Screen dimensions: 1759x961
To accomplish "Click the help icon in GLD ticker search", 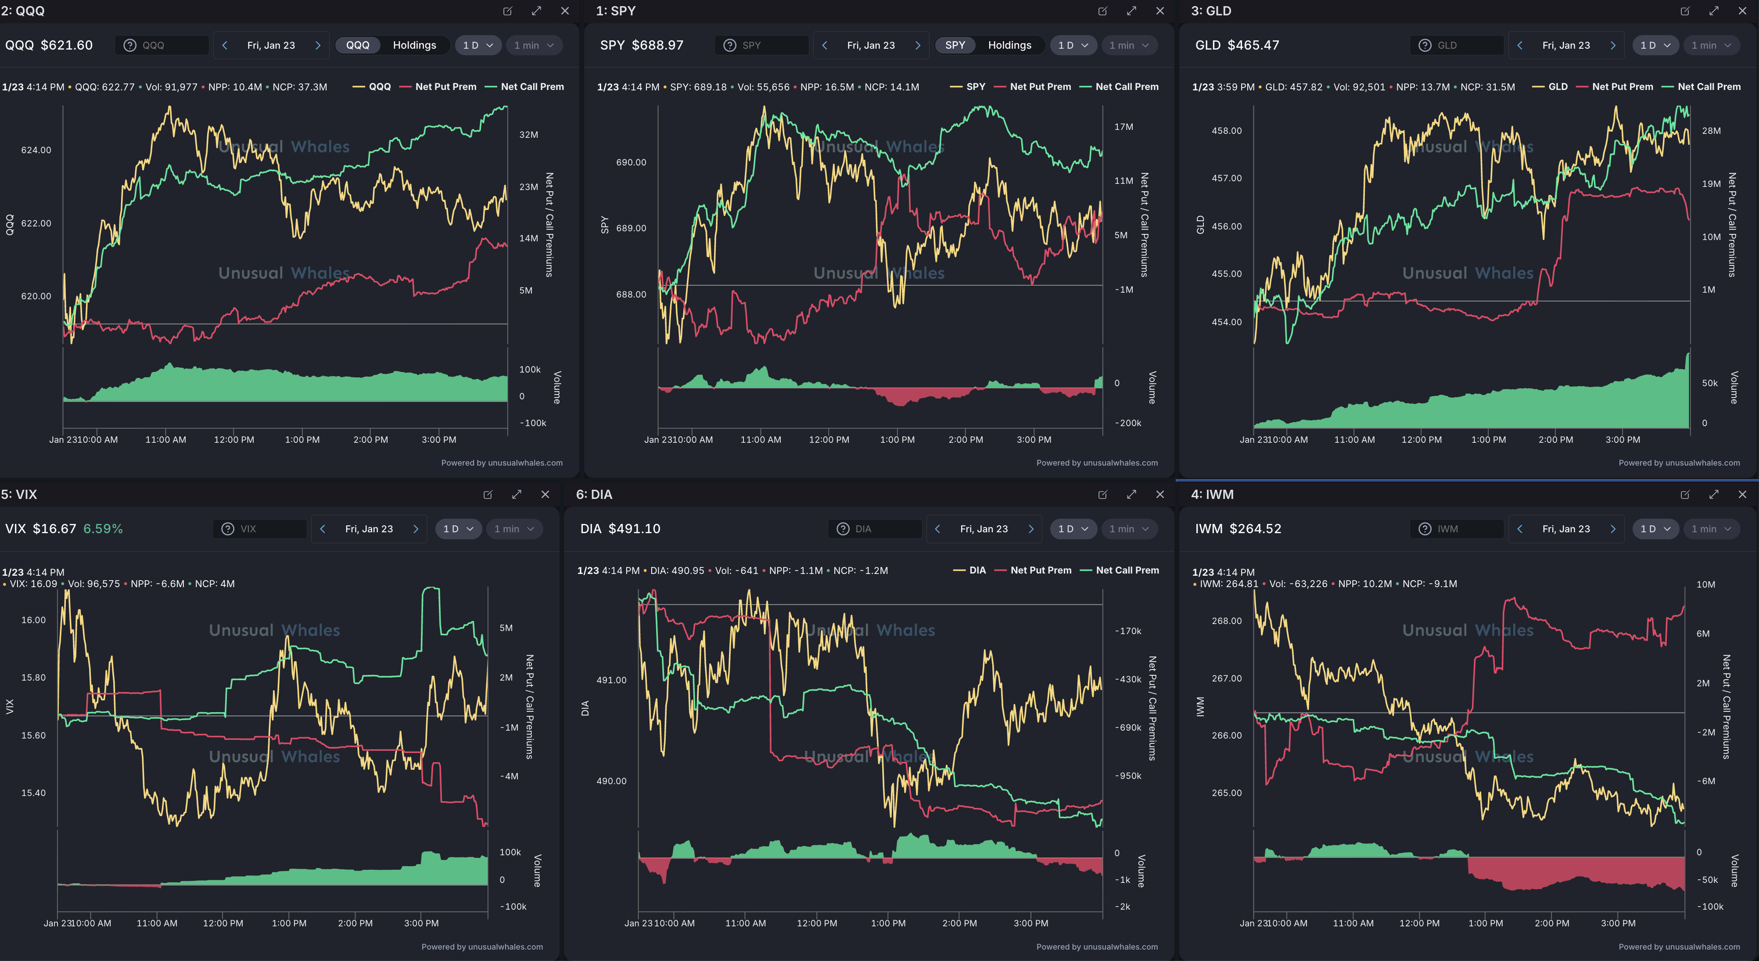I will [x=1425, y=45].
